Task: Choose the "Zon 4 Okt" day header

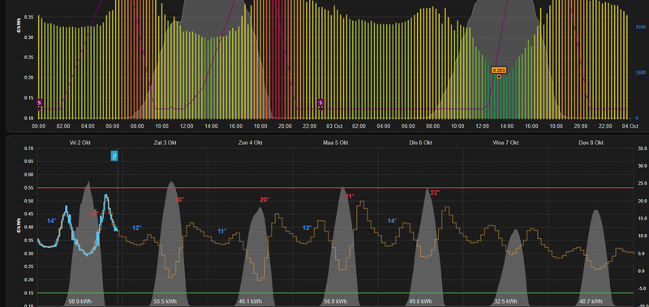Action: coord(251,143)
